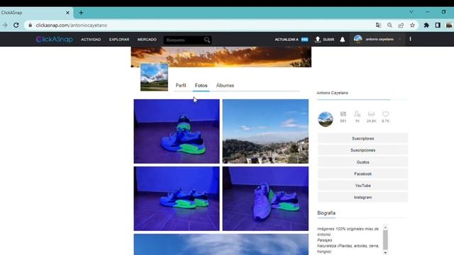Open the Instagram link button
The height and width of the screenshot is (255, 454).
(x=362, y=197)
